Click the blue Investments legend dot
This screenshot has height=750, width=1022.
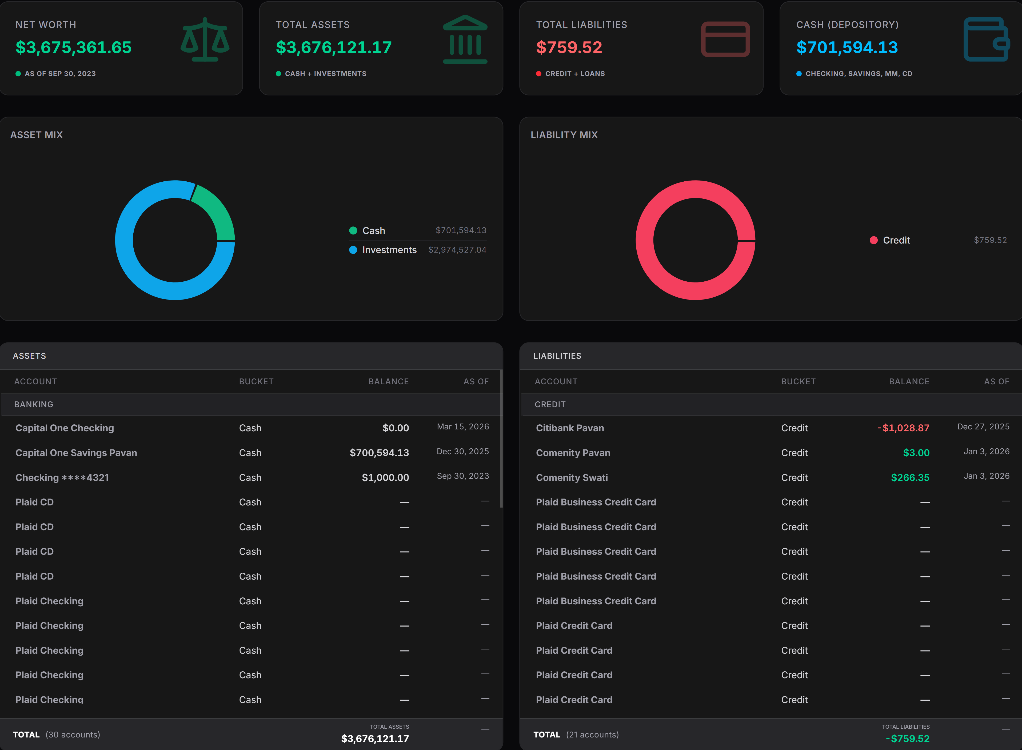(353, 250)
